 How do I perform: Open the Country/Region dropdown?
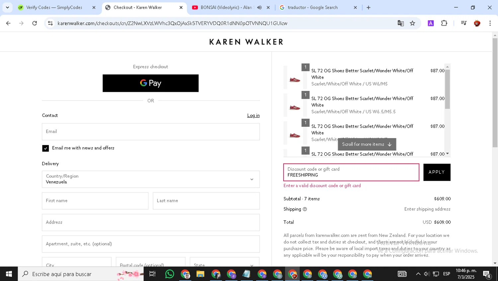[x=151, y=179]
